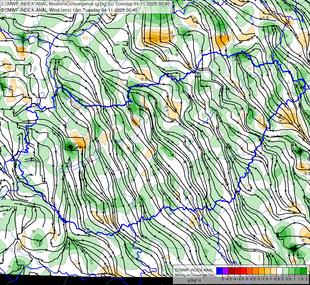Screen dimensions: 310x285
Task: Click the legend tick label 1.5
Action: (x=301, y=279)
